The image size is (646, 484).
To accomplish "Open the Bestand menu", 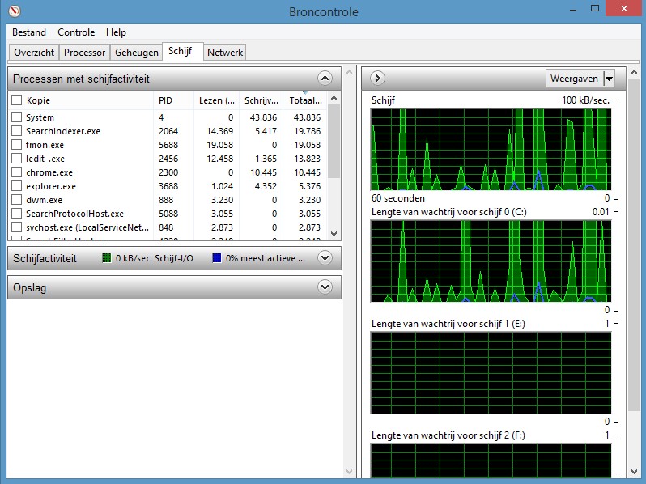I will pyautogui.click(x=29, y=32).
